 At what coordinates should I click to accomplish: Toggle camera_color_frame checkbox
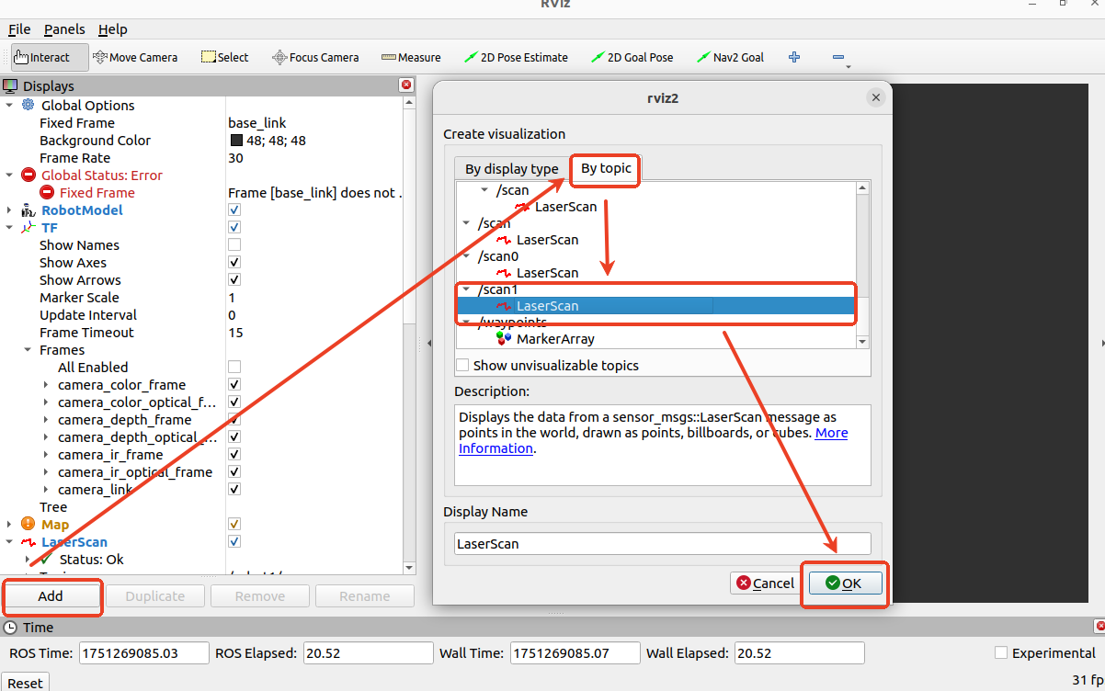click(x=234, y=384)
